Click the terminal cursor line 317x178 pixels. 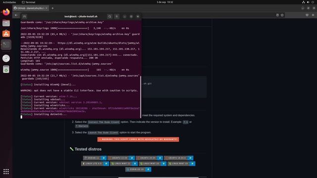pos(21,117)
